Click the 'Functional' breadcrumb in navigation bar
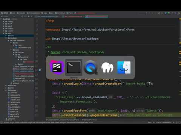 60,13
